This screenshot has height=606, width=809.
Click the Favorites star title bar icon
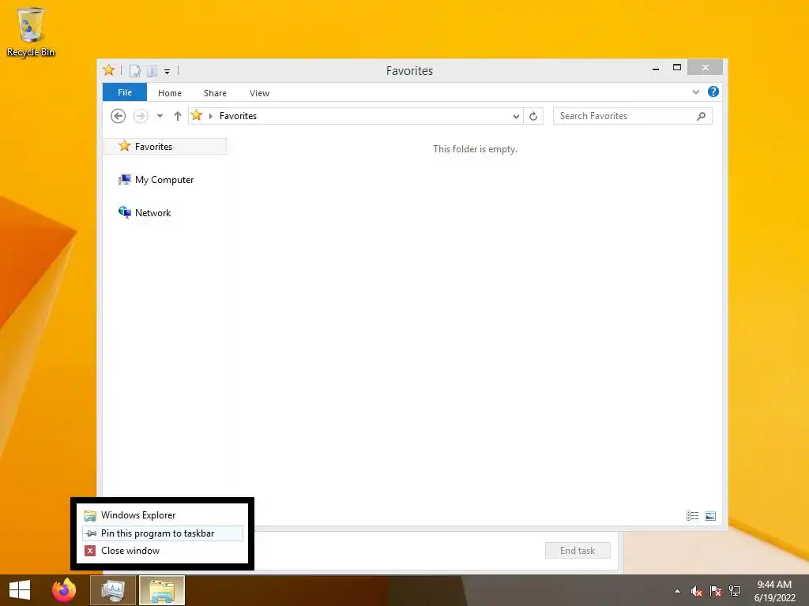tap(109, 70)
